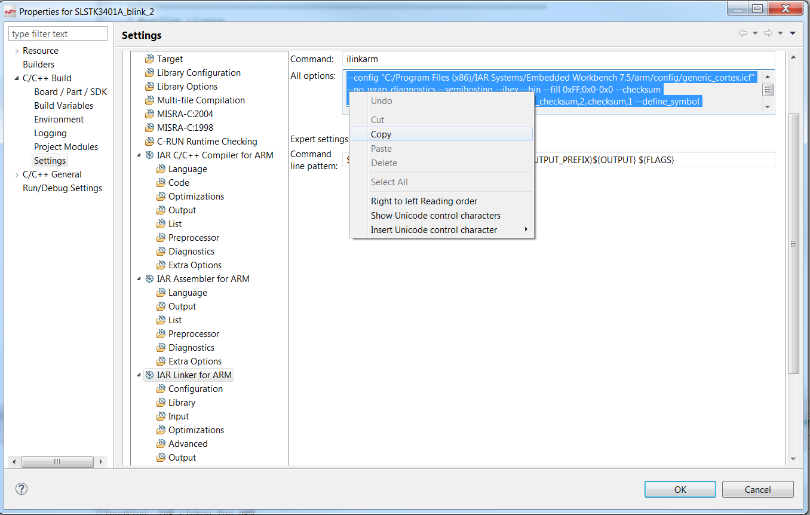Click the IAR Linker for ARM tool icon

click(x=149, y=375)
